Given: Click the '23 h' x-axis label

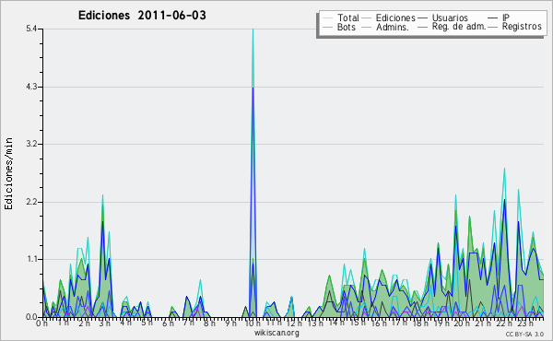Looking at the screenshot, I should pos(525,323).
